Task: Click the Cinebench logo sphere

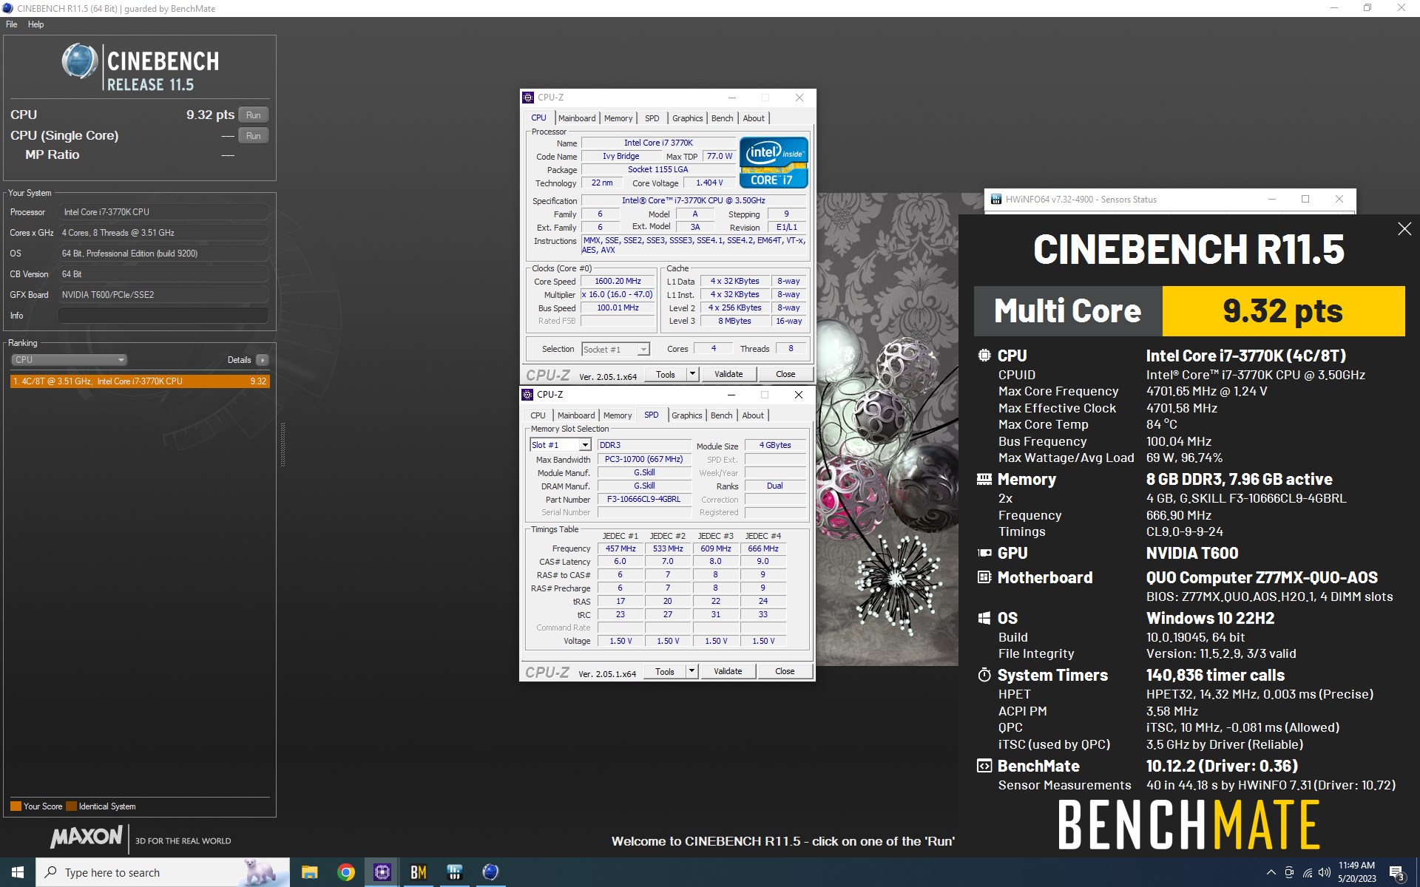Action: (80, 62)
